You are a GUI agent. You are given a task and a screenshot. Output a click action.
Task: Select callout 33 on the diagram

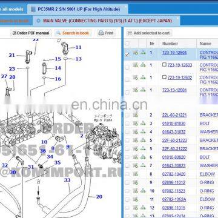[67, 180]
